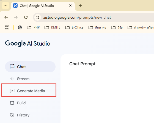Select the Chat | Google AI Studio tab
Screen dimensions: 154x123
click(x=43, y=6)
